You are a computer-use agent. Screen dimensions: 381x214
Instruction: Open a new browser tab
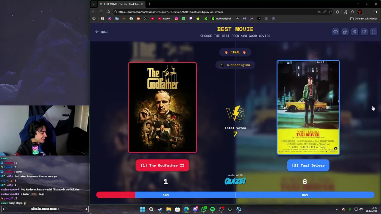point(149,4)
